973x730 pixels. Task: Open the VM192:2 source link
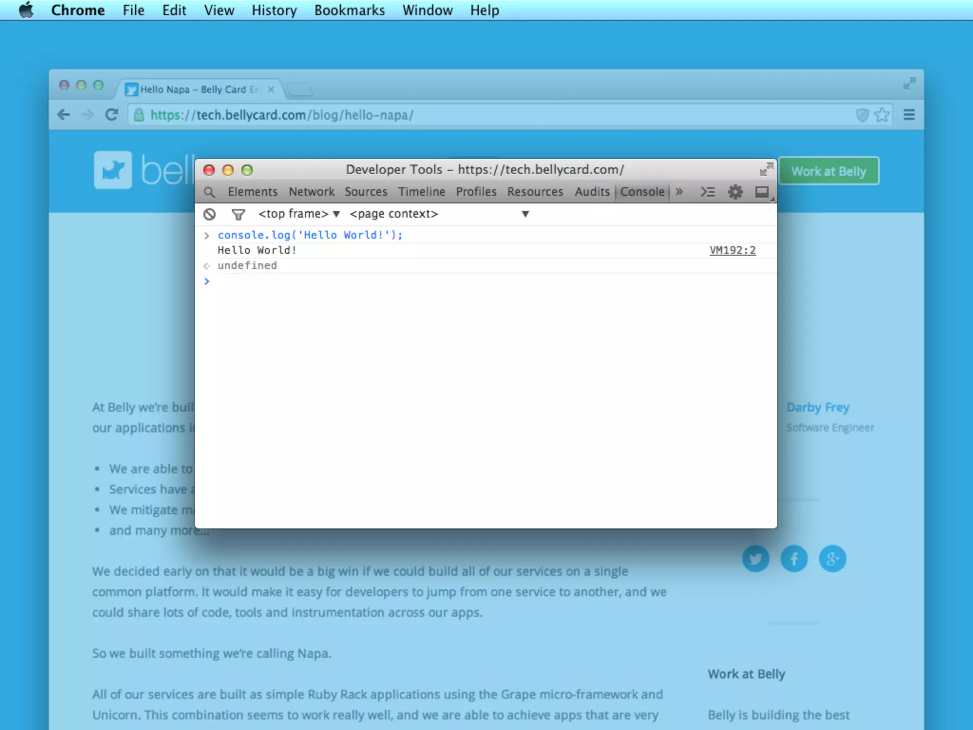coord(732,250)
